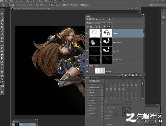Select the Type tool in toolbox

pyautogui.click(x=2, y=65)
